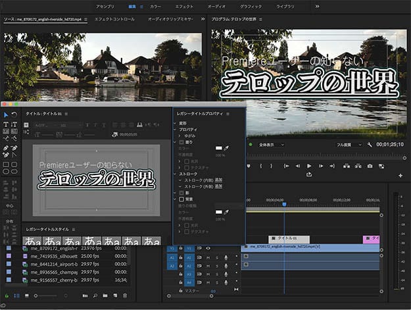The width and height of the screenshot is (411, 310).
Task: Select the Ellipse shape tool
Action: click(x=6, y=171)
